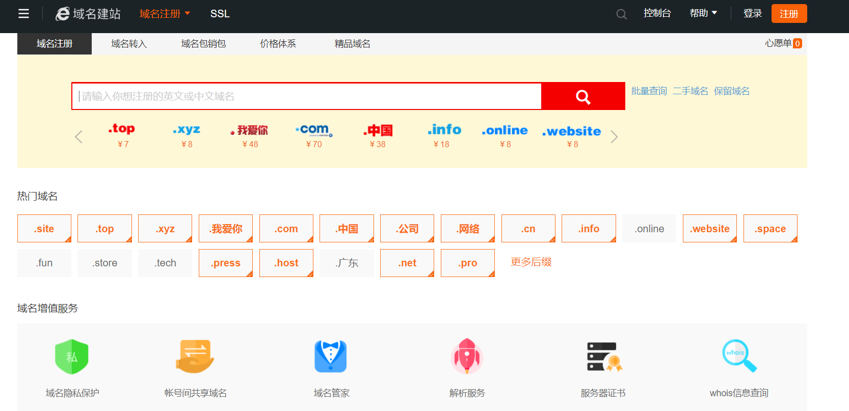Viewport: 849px width, 411px height.
Task: Toggle the .online domain suffix
Action: tap(649, 229)
